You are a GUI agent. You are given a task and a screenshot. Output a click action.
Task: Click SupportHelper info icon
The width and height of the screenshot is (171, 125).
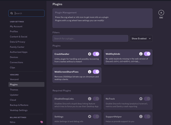(141, 116)
